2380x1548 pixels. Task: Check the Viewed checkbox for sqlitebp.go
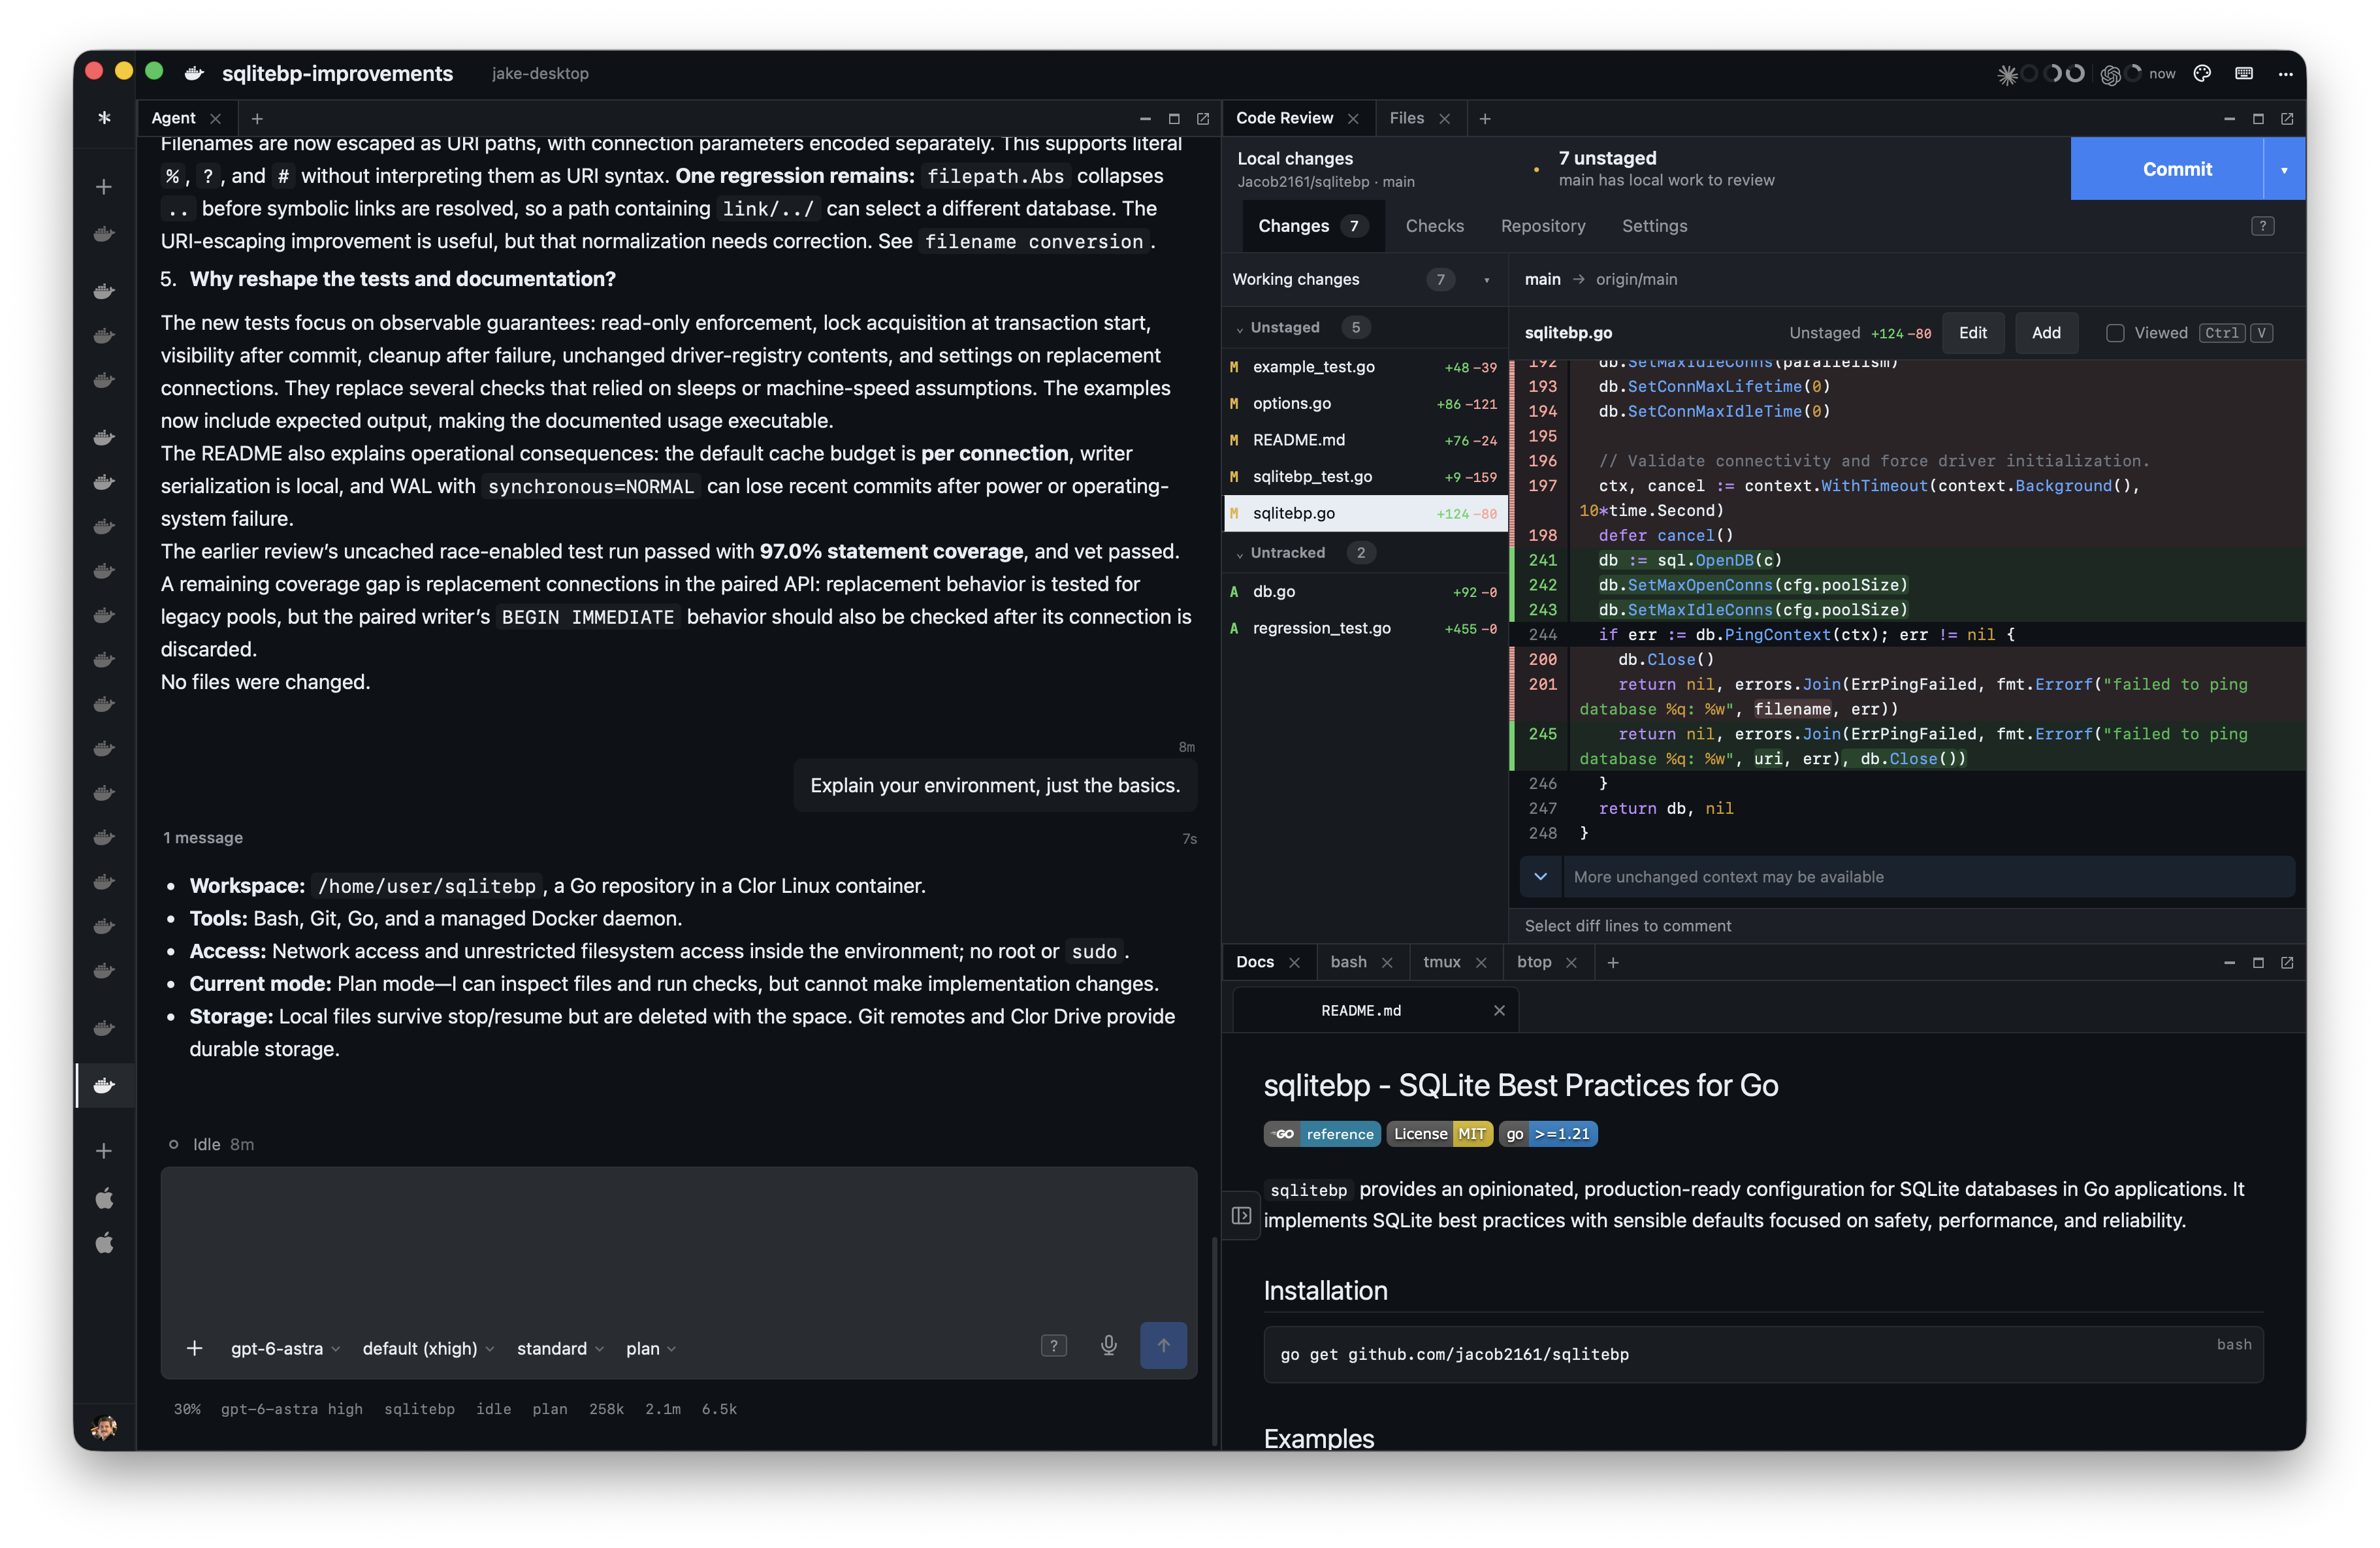pos(2115,333)
